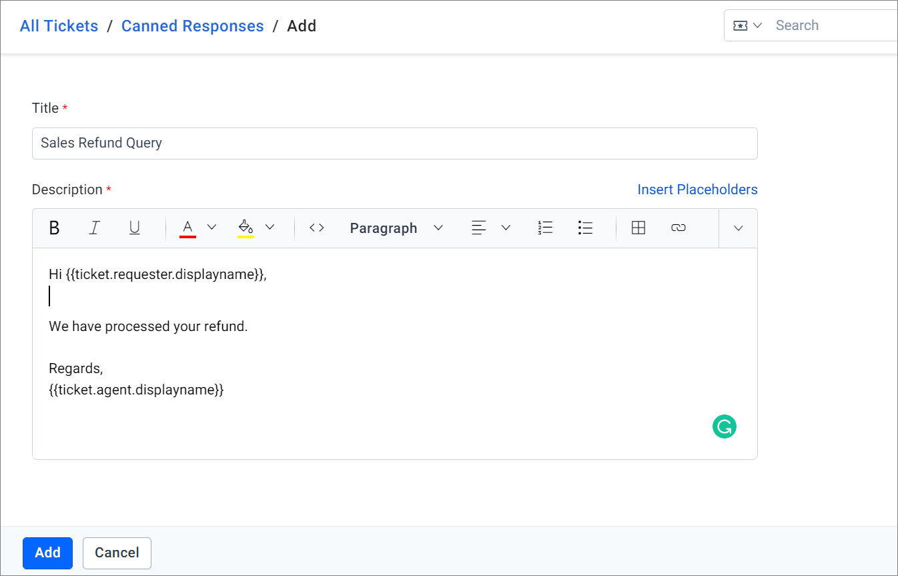This screenshot has height=576, width=898.
Task: Go to Canned Responses breadcrumb
Action: (x=193, y=26)
